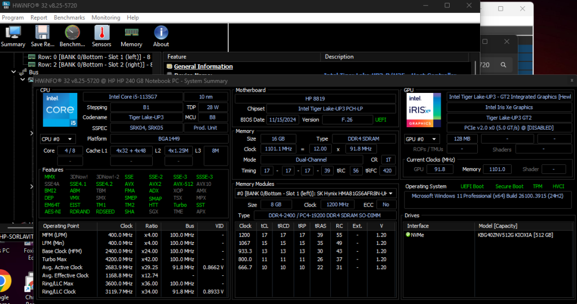Click the Tiger Lake-UP3 codename field
Image resolution: width=577 pixels, height=304 pixels.
(x=146, y=117)
